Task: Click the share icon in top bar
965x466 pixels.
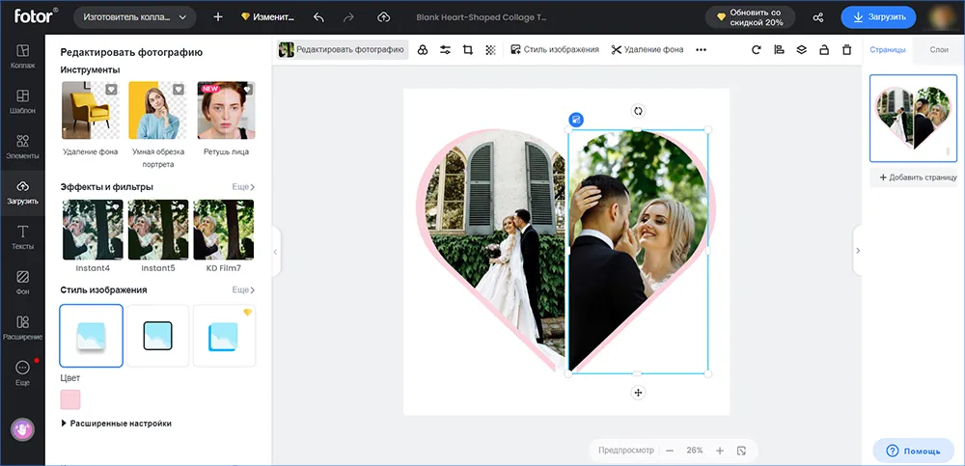Action: 818,17
